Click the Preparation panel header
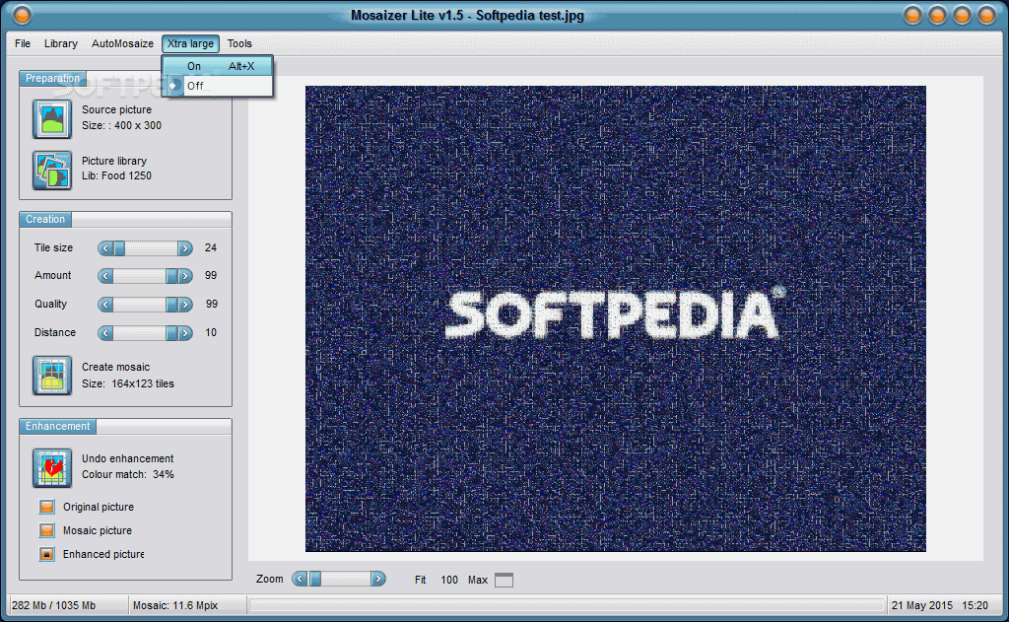 (53, 79)
